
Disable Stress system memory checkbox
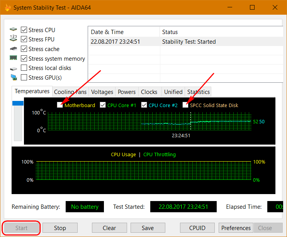point(24,59)
